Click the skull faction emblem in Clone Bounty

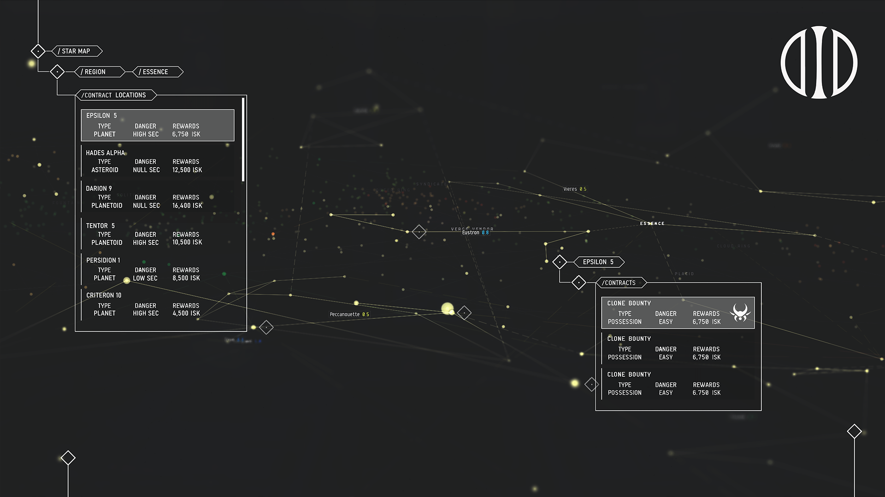tap(740, 312)
